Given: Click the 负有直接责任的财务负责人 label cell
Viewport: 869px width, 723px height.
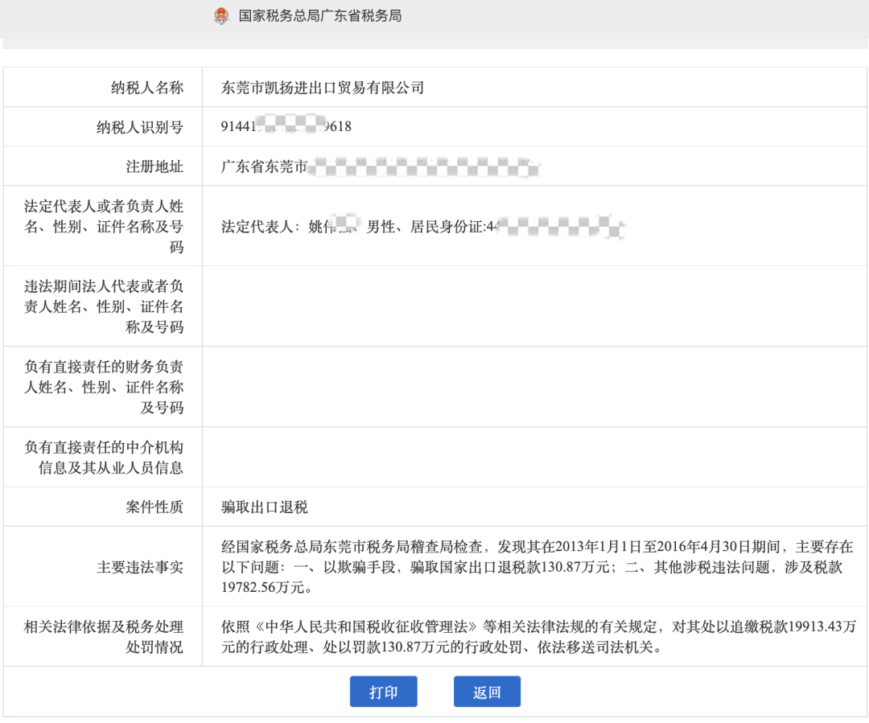Looking at the screenshot, I should [104, 387].
